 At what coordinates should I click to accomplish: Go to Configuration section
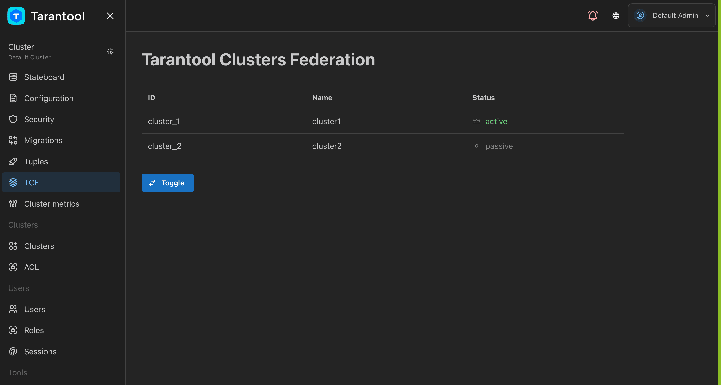(x=61, y=98)
